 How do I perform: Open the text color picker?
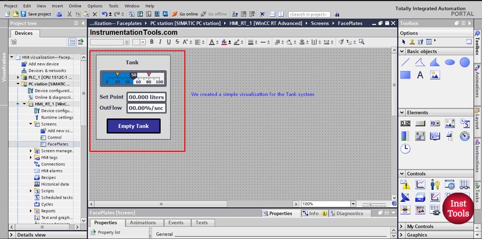click(212, 42)
